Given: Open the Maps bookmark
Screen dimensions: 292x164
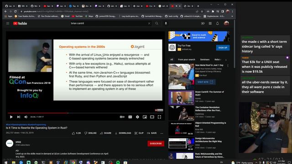Looking at the screenshot, I should 89,16.
